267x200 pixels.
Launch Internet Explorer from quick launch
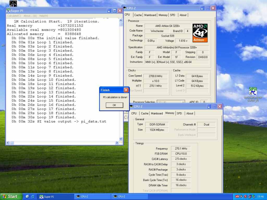coord(33,197)
